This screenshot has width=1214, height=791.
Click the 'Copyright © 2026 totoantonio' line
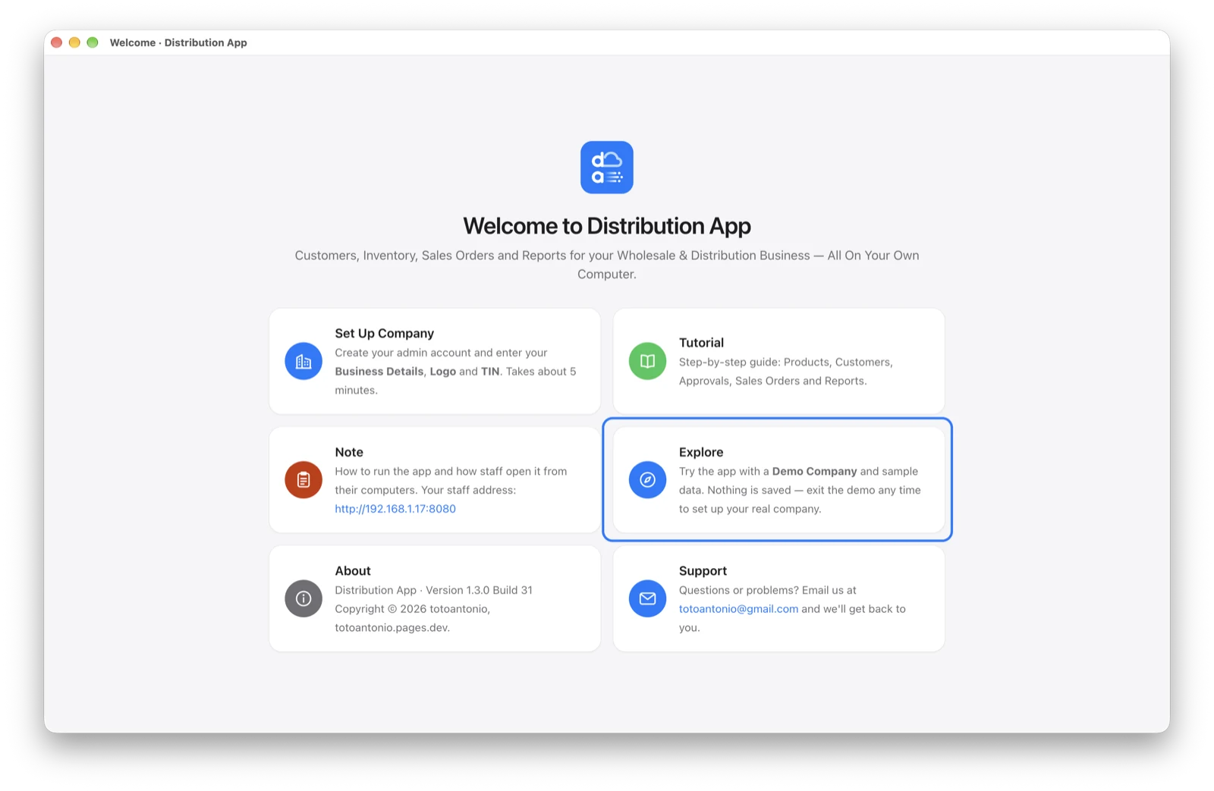coord(413,609)
